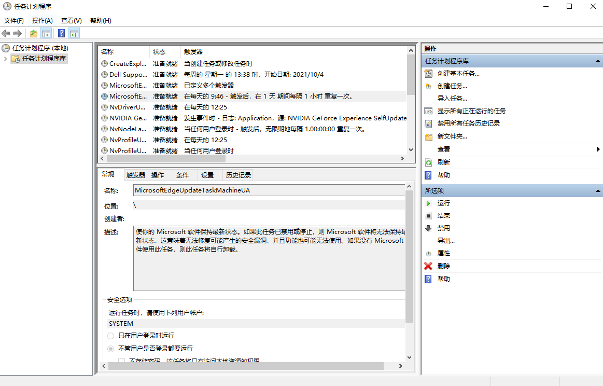Click details pane horizontal scrollbar left arrow
Viewport: 603px width, 386px height.
[x=104, y=366]
